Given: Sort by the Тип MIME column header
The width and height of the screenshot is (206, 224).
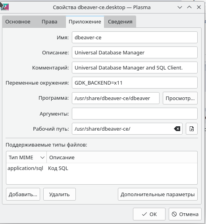Looking at the screenshot, I should point(27,157).
